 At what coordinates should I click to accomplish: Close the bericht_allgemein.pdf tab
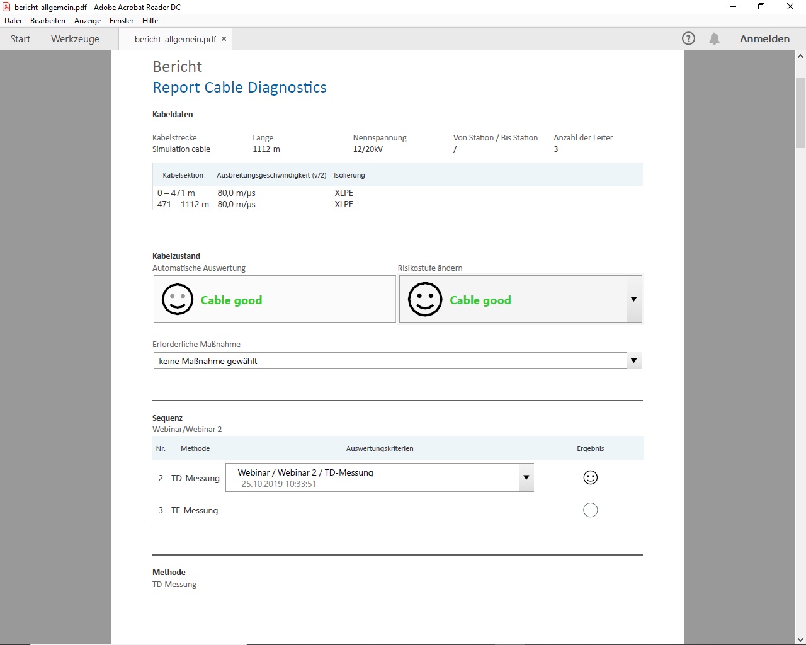pos(224,38)
